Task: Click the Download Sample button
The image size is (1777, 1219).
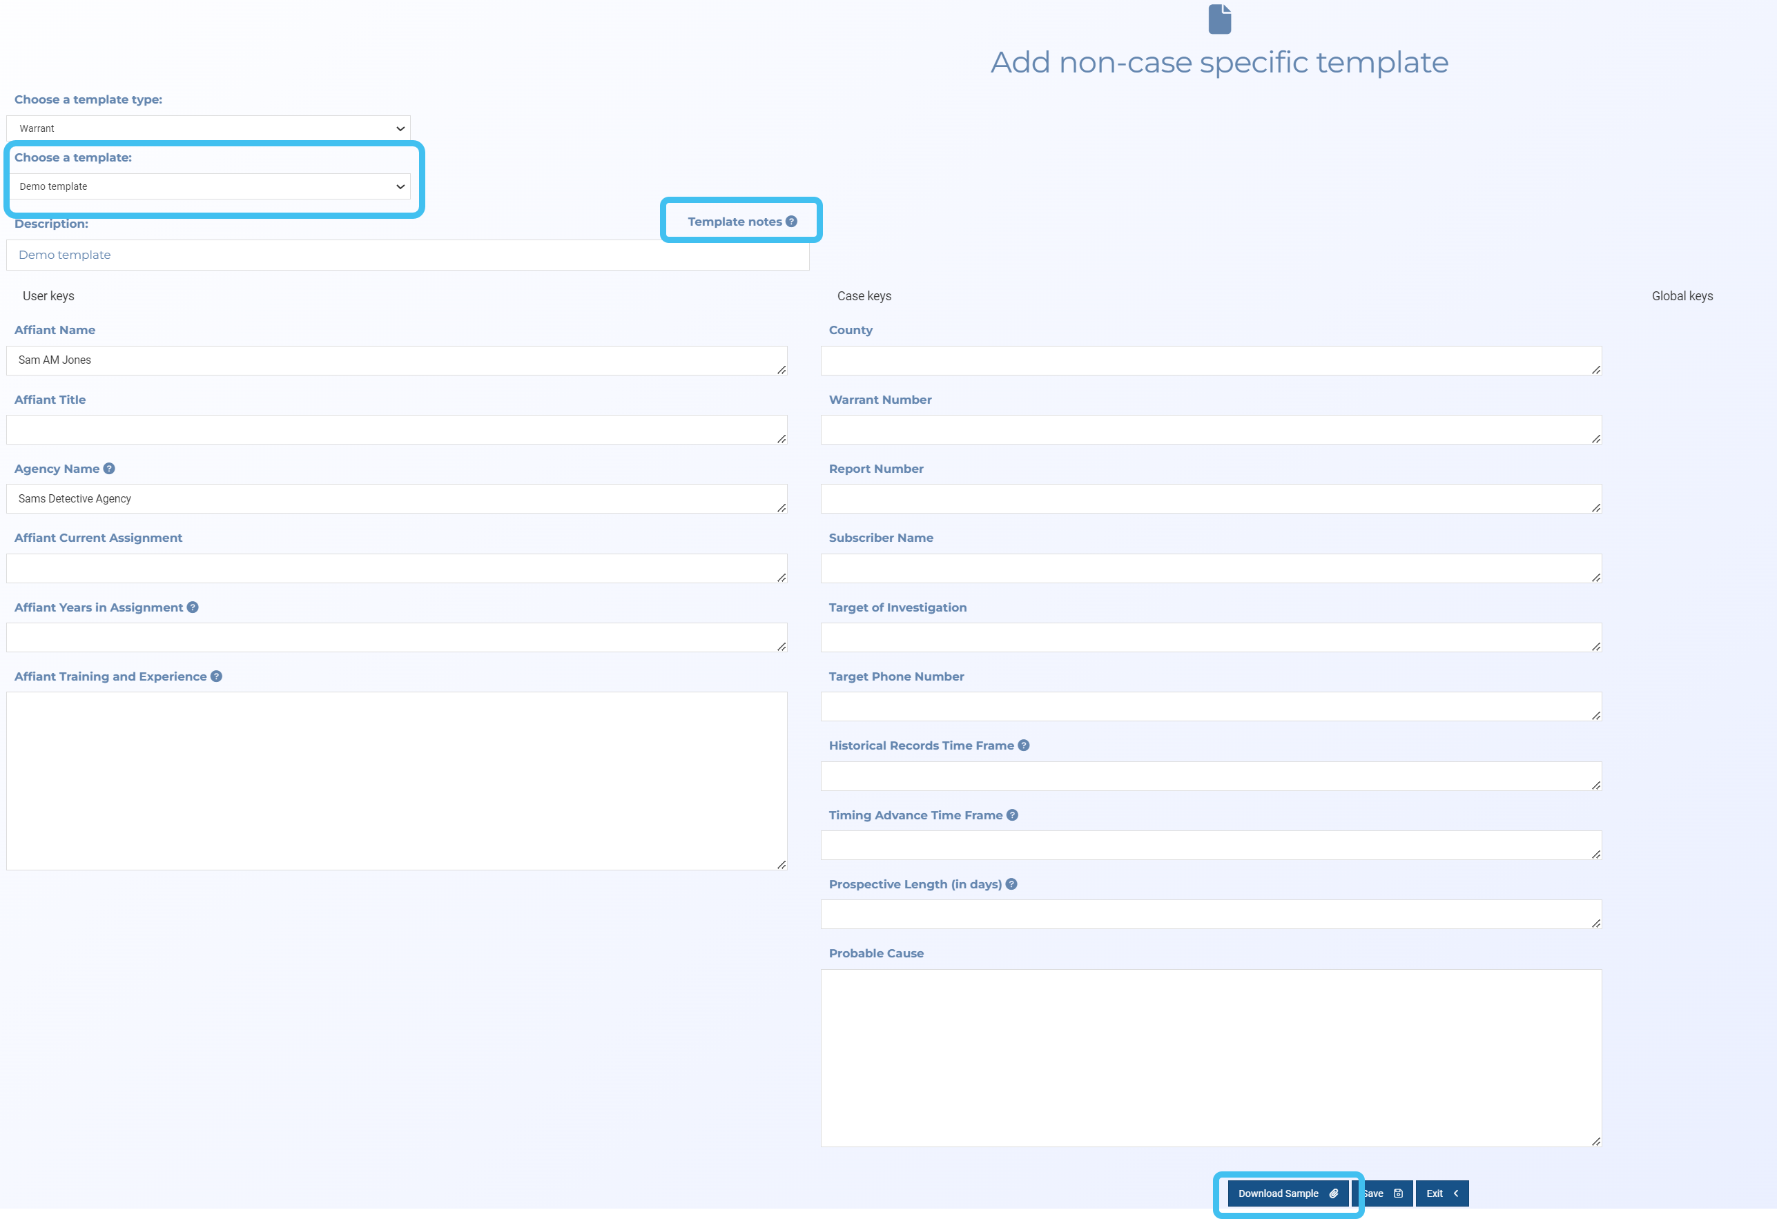Action: pyautogui.click(x=1288, y=1193)
